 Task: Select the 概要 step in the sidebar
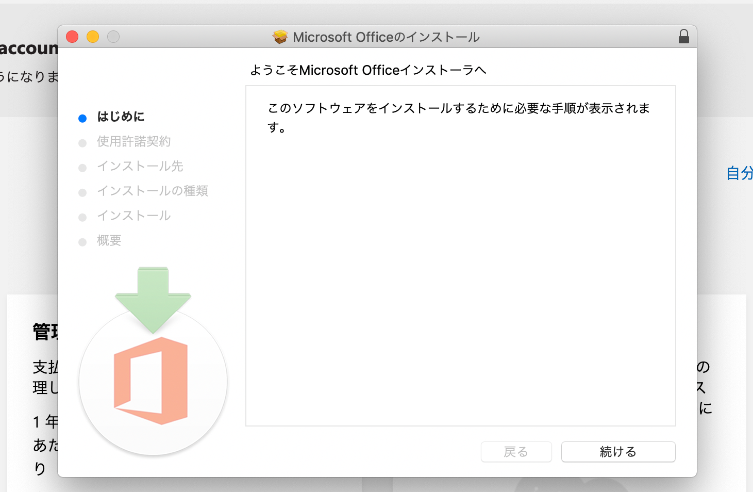click(x=109, y=240)
